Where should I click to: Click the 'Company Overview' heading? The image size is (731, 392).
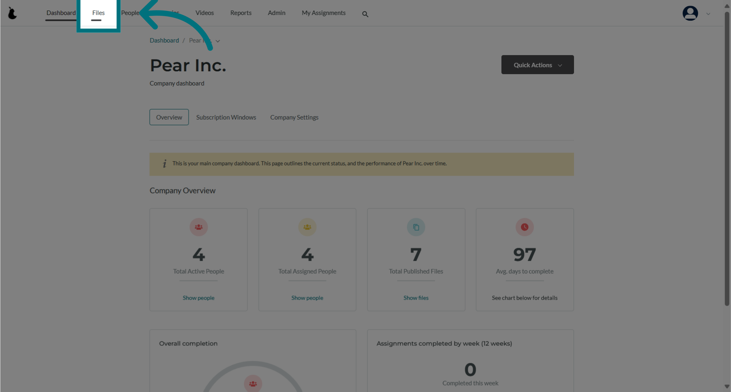coord(183,191)
